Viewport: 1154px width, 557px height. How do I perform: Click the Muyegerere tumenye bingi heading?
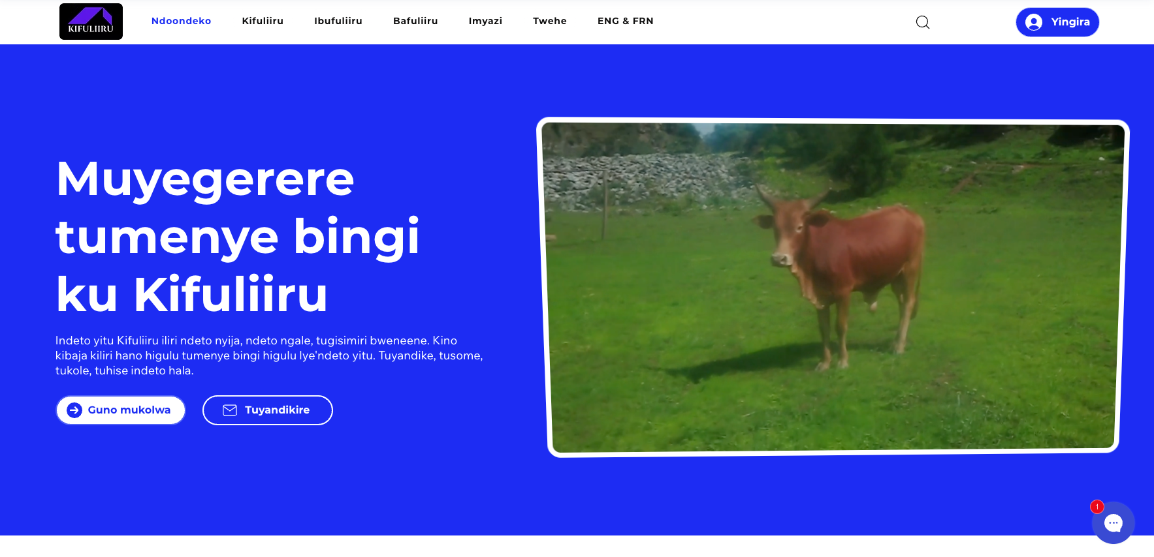238,236
